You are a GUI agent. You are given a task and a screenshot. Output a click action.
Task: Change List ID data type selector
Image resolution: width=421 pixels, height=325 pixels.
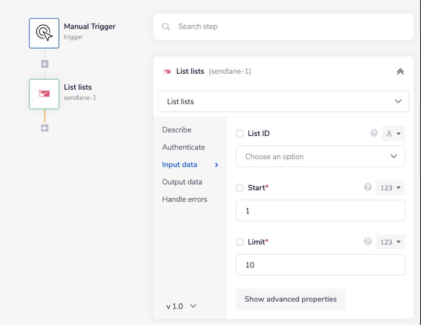pos(393,133)
